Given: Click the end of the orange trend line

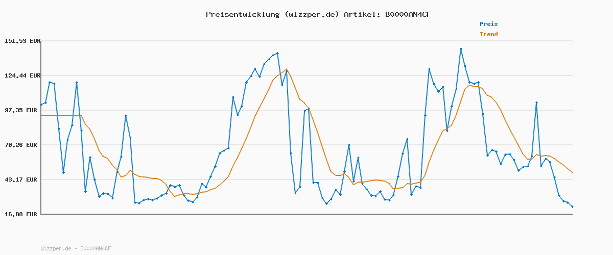Looking at the screenshot, I should pyautogui.click(x=572, y=172).
